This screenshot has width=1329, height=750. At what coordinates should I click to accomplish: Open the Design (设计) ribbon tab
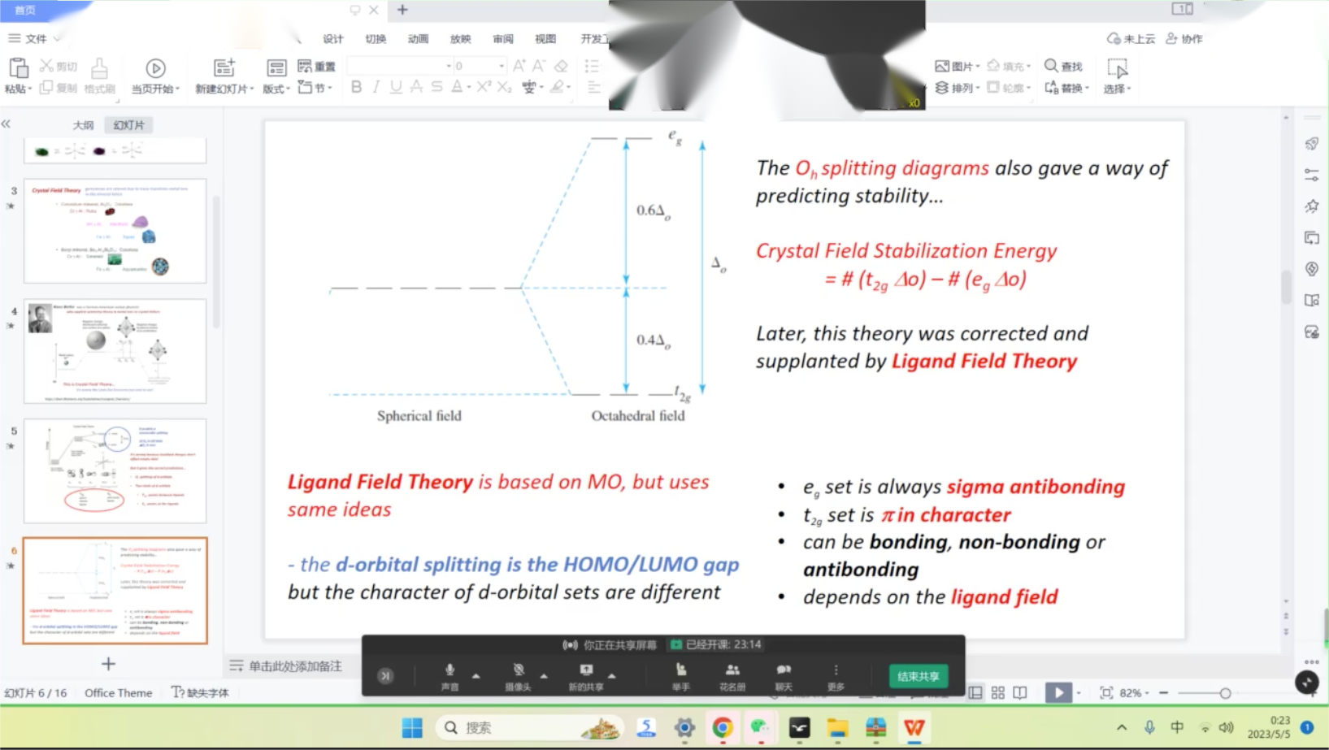pyautogui.click(x=332, y=39)
